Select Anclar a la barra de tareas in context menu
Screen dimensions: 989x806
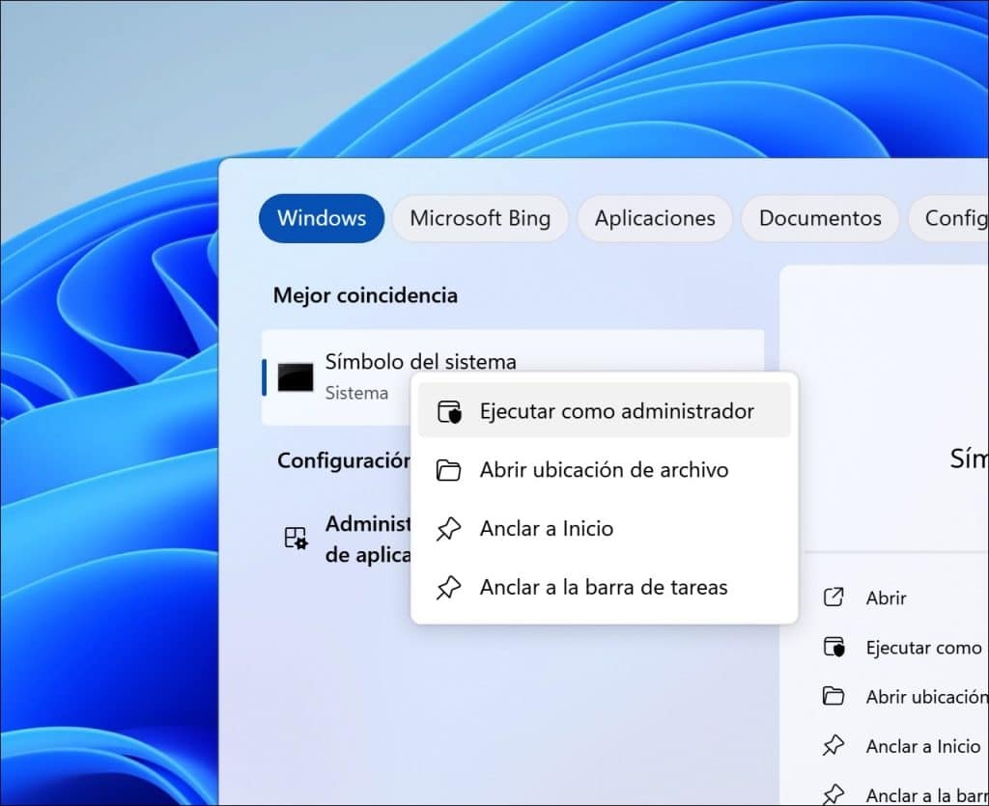click(x=605, y=587)
